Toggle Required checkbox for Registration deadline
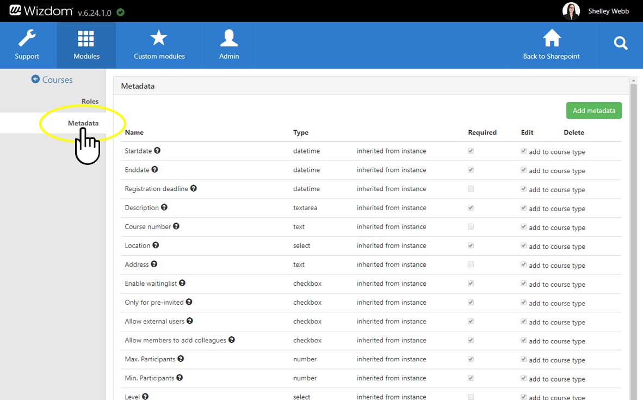The height and width of the screenshot is (400, 643). tap(471, 189)
